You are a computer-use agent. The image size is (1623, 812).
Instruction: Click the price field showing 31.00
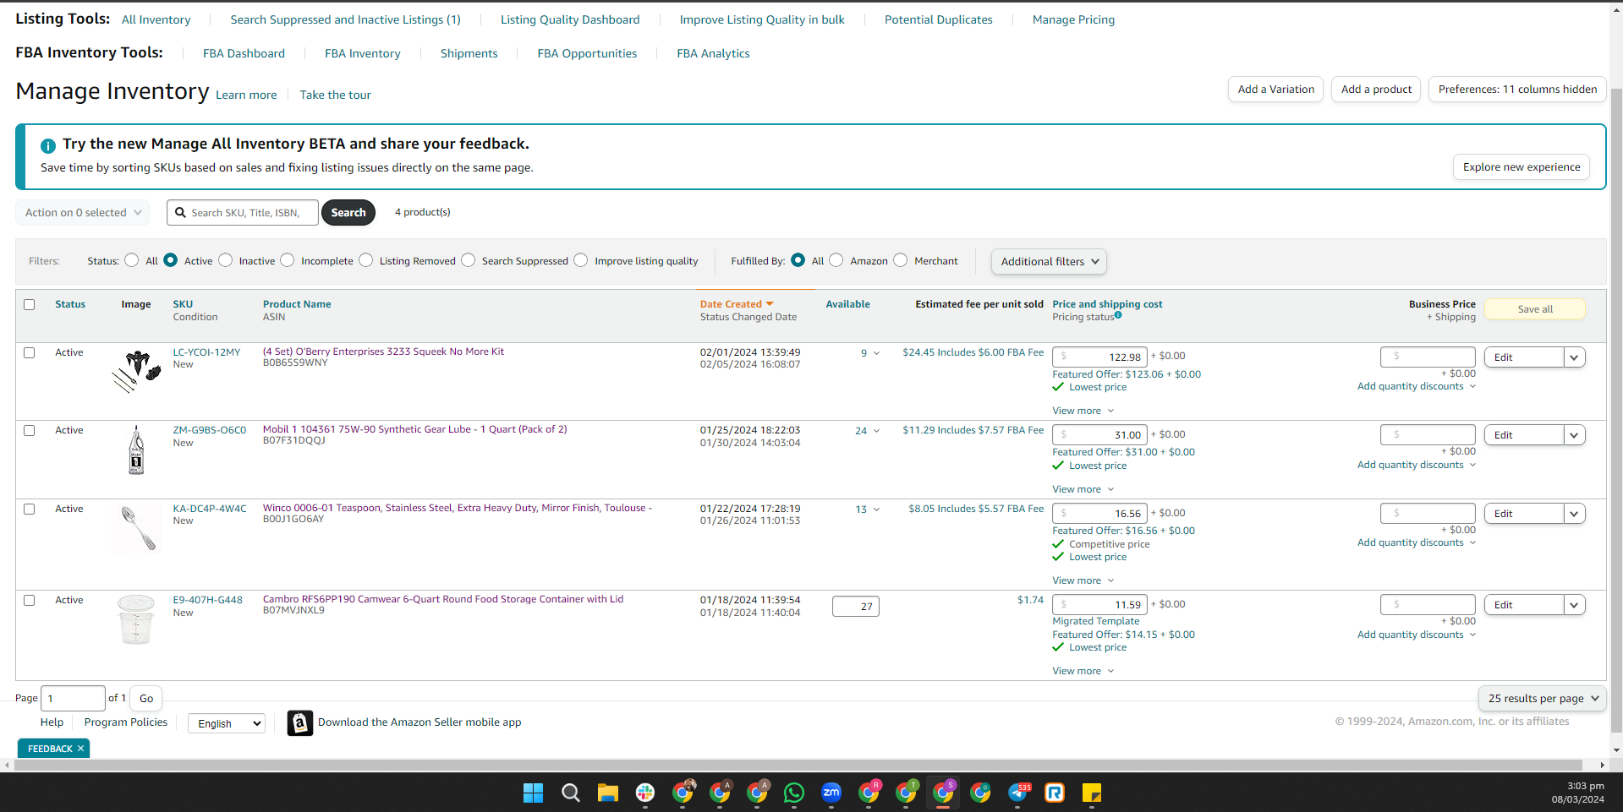click(1099, 435)
